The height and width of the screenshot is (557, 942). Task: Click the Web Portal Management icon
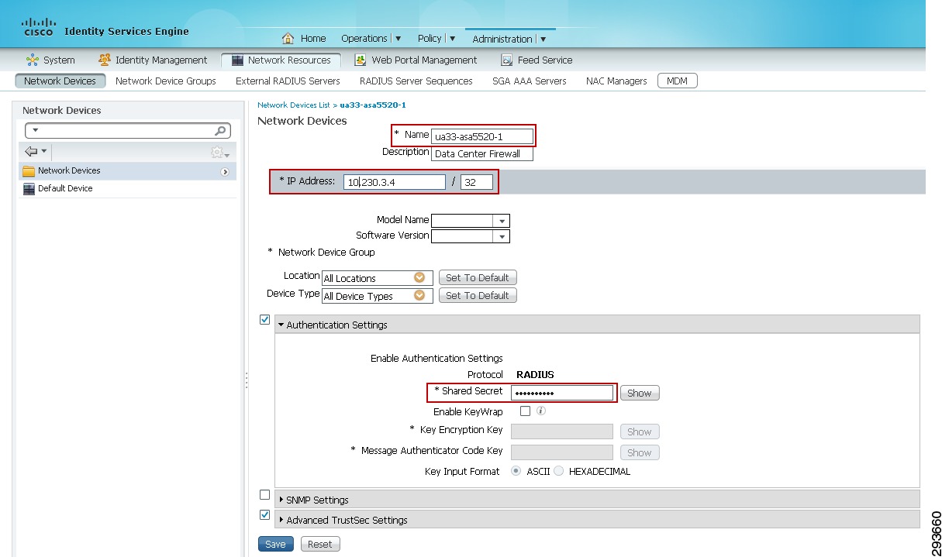pos(361,60)
